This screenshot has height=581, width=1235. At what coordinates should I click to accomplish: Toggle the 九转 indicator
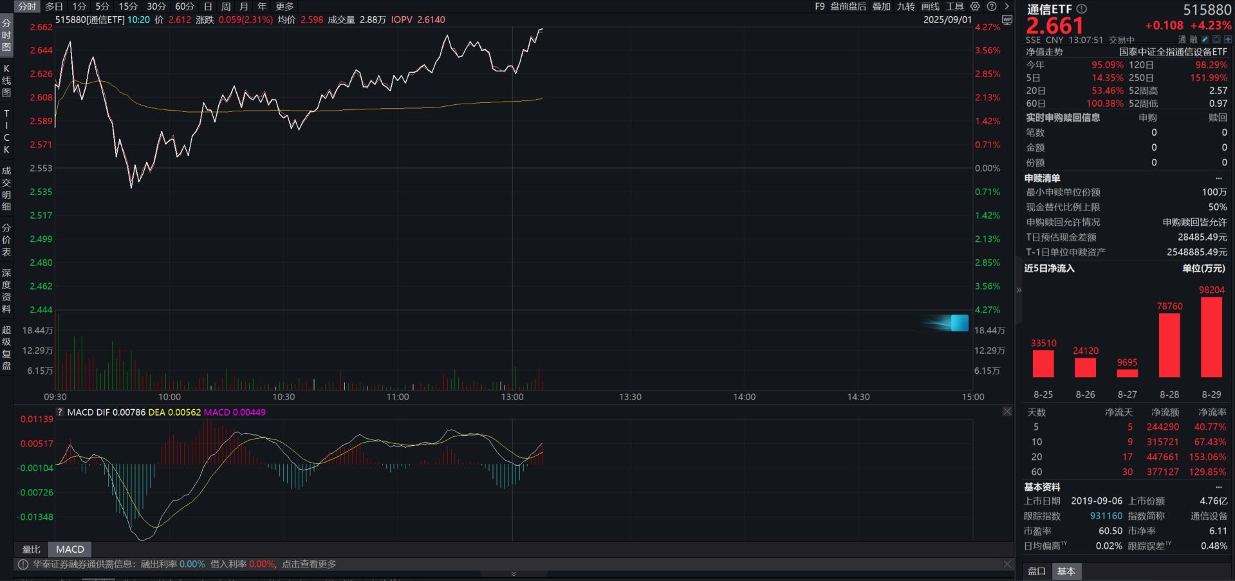(905, 6)
